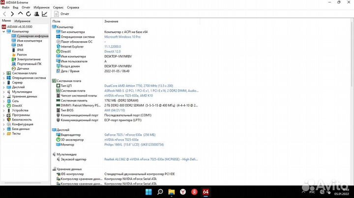Click the 3D-акселератор row icon

click(58, 140)
